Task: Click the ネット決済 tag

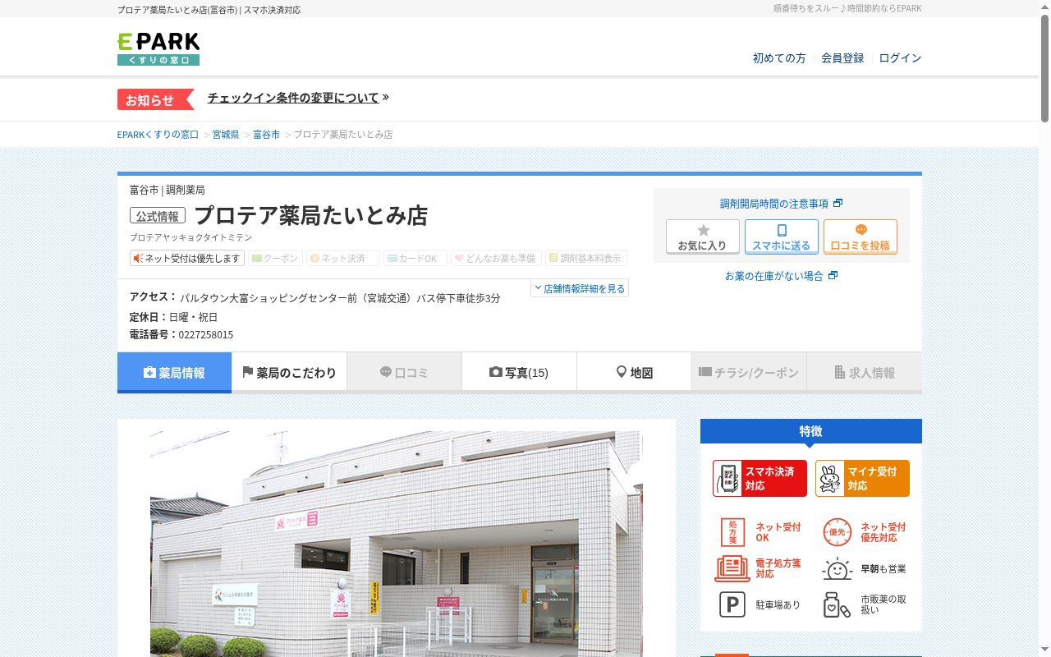Action: (343, 258)
